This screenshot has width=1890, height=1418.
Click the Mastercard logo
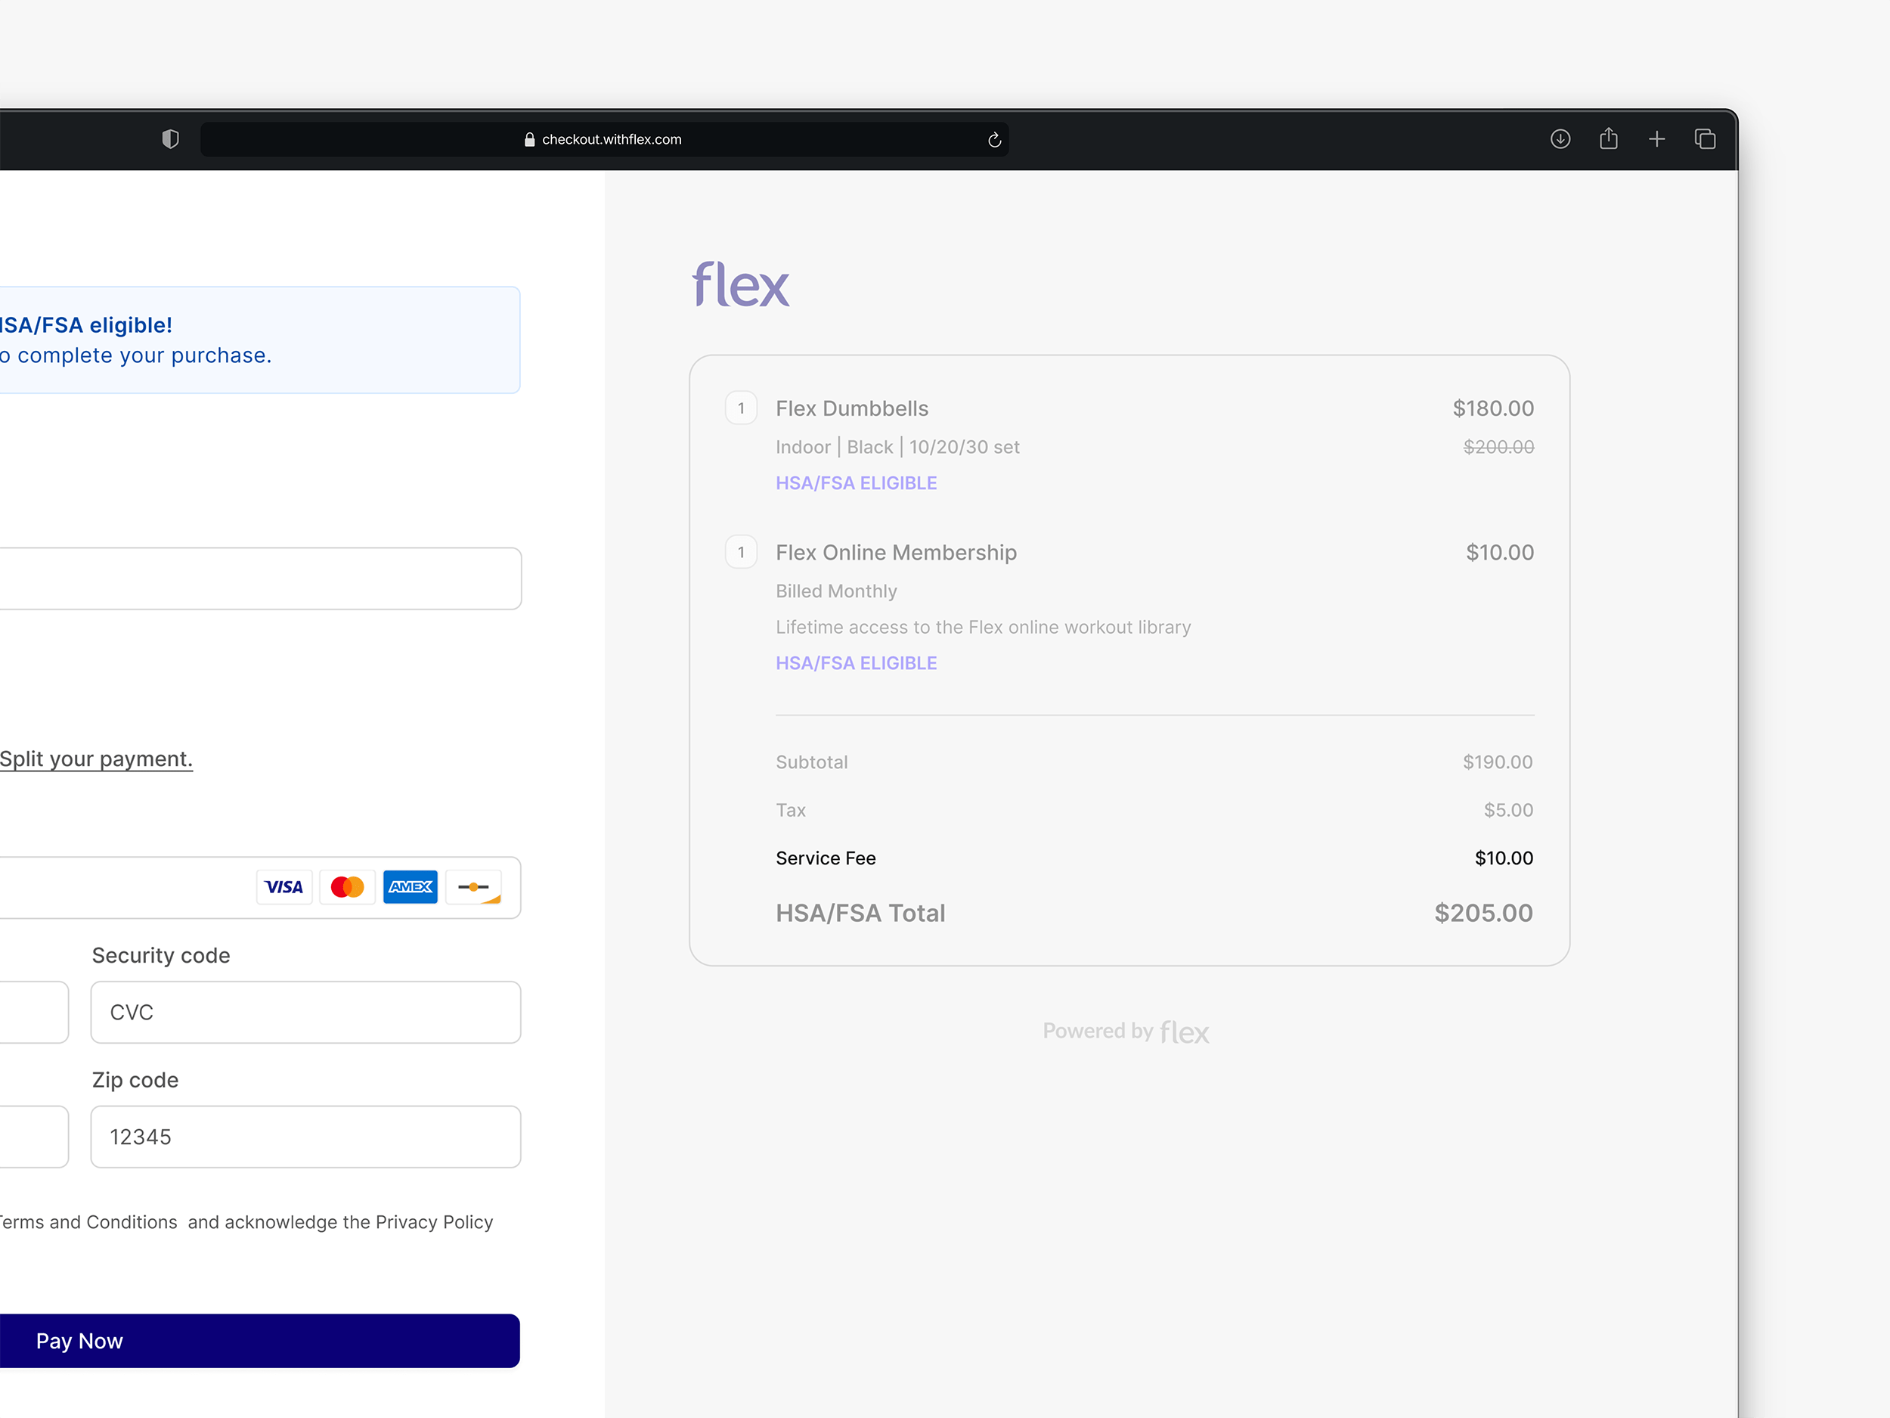point(347,887)
